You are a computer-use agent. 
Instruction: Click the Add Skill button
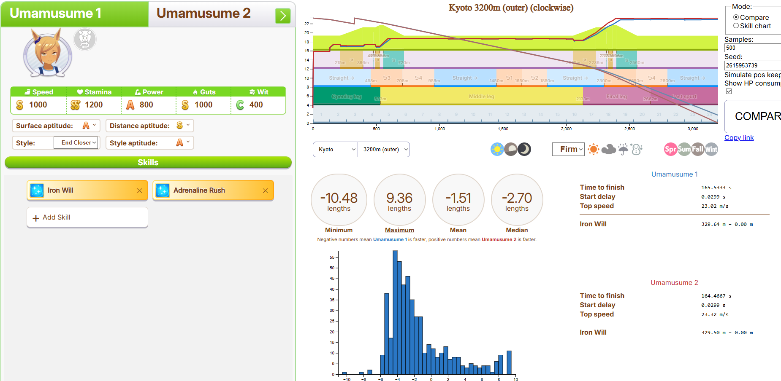[87, 217]
